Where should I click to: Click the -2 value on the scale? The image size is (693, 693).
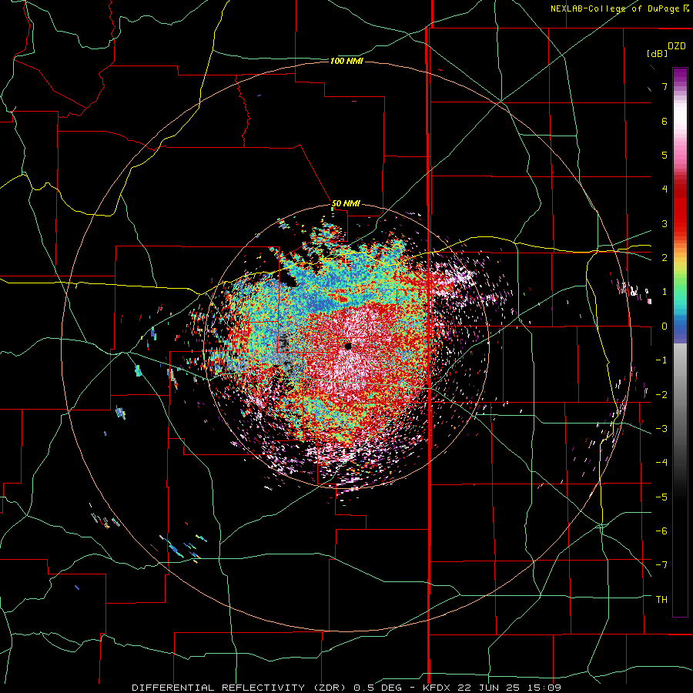661,395
